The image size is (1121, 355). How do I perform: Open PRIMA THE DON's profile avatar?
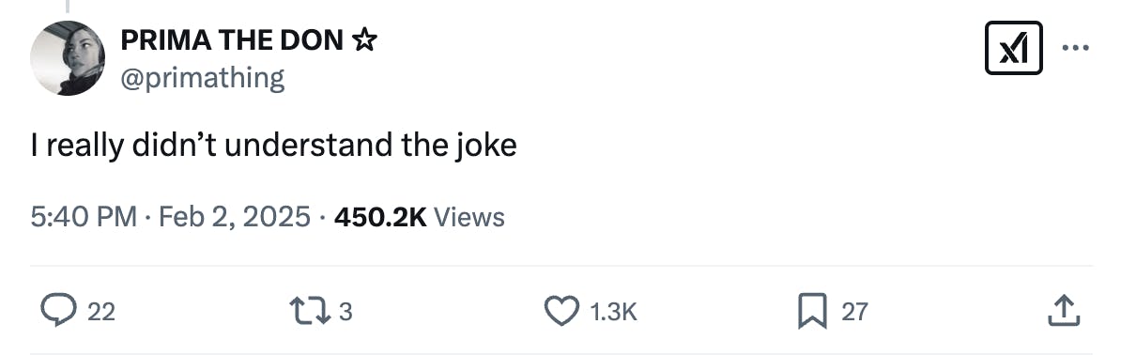pyautogui.click(x=68, y=58)
